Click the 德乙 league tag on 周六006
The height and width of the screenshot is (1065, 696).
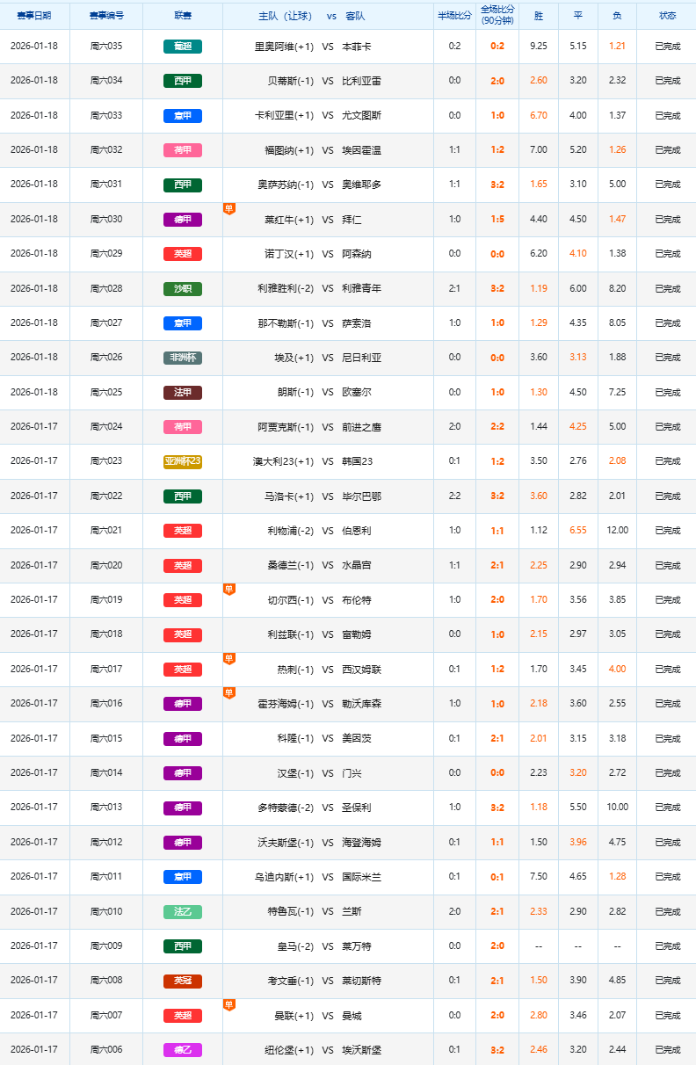coord(183,1050)
